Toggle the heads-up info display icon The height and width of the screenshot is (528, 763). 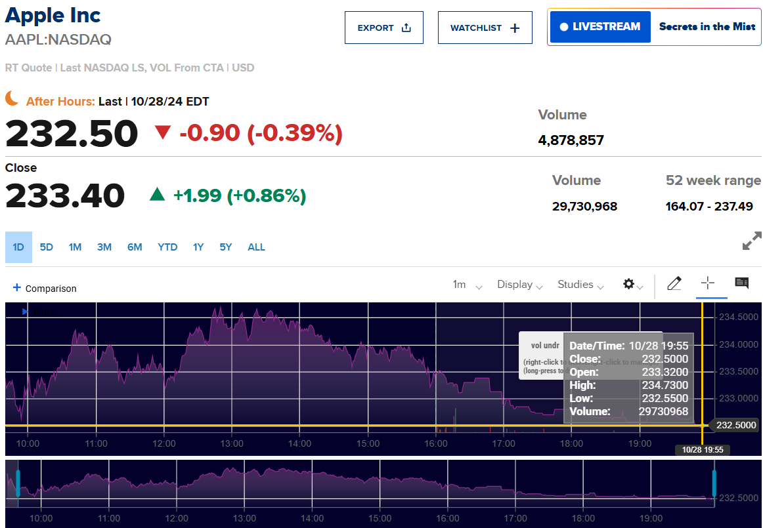click(x=741, y=283)
